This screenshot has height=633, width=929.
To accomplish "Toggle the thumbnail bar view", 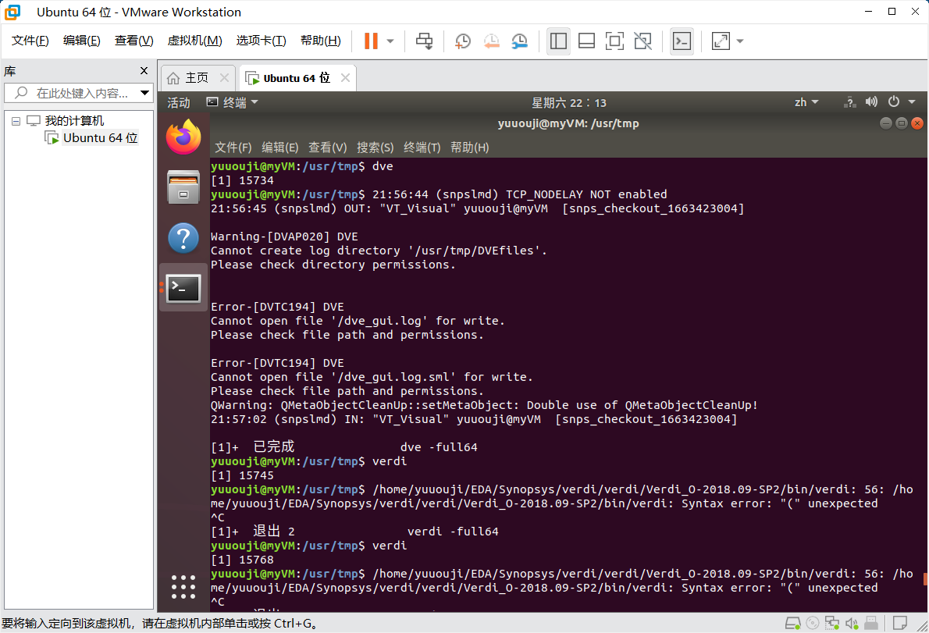I will pyautogui.click(x=586, y=41).
